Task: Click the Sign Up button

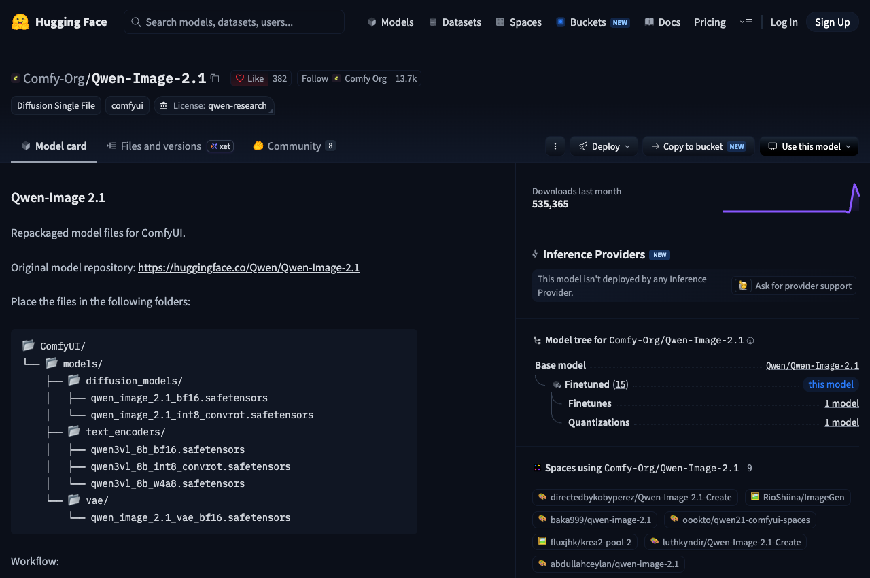Action: [x=832, y=22]
